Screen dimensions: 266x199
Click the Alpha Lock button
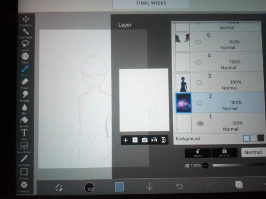coord(224,153)
